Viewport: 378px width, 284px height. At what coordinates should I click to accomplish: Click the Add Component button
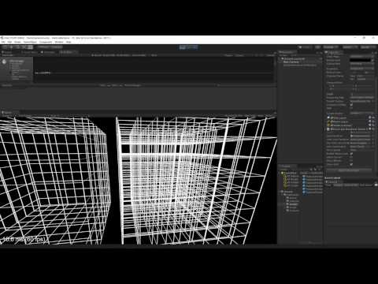pos(349,170)
